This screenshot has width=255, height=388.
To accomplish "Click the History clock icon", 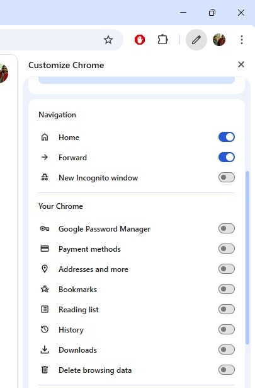I will 45,329.
